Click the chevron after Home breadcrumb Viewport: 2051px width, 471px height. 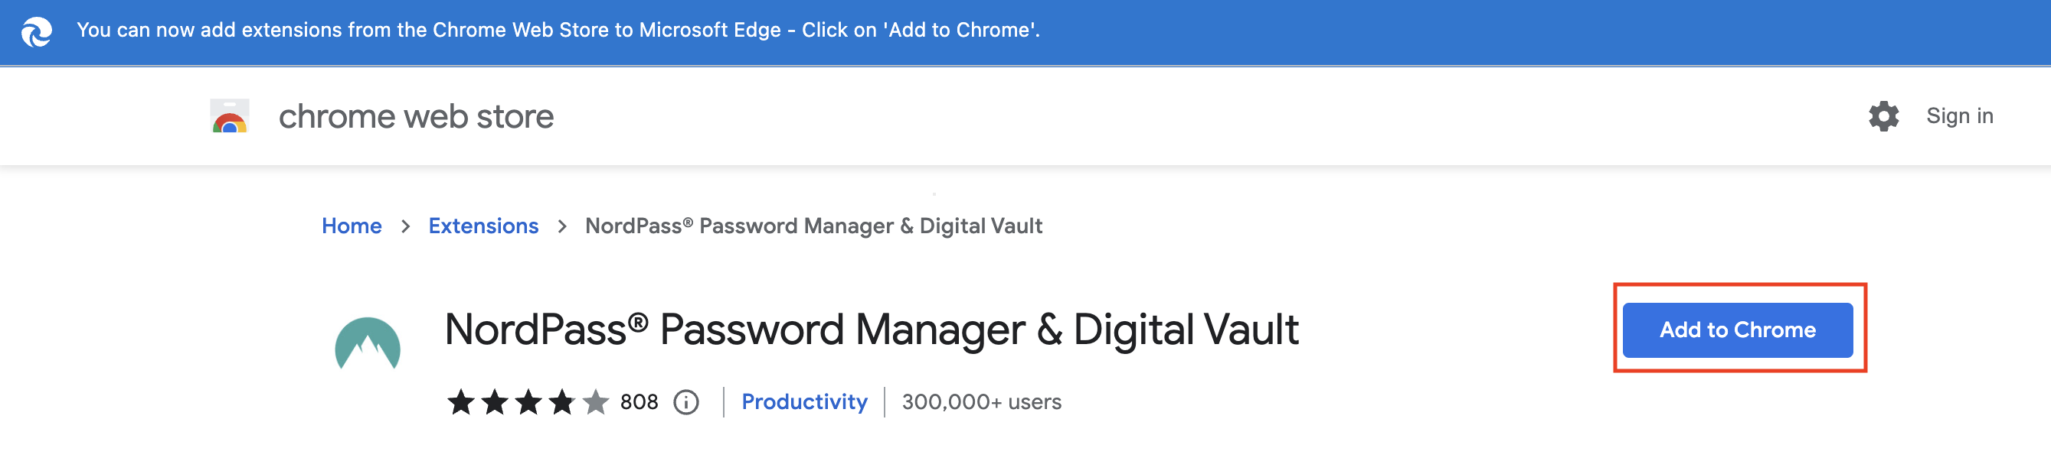pos(405,226)
